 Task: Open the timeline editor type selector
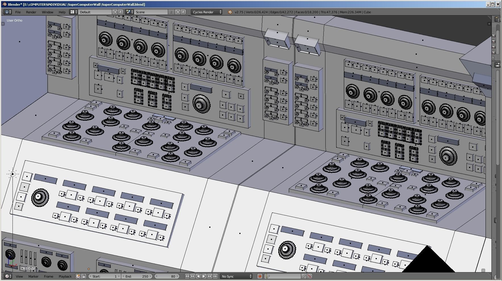(8, 276)
